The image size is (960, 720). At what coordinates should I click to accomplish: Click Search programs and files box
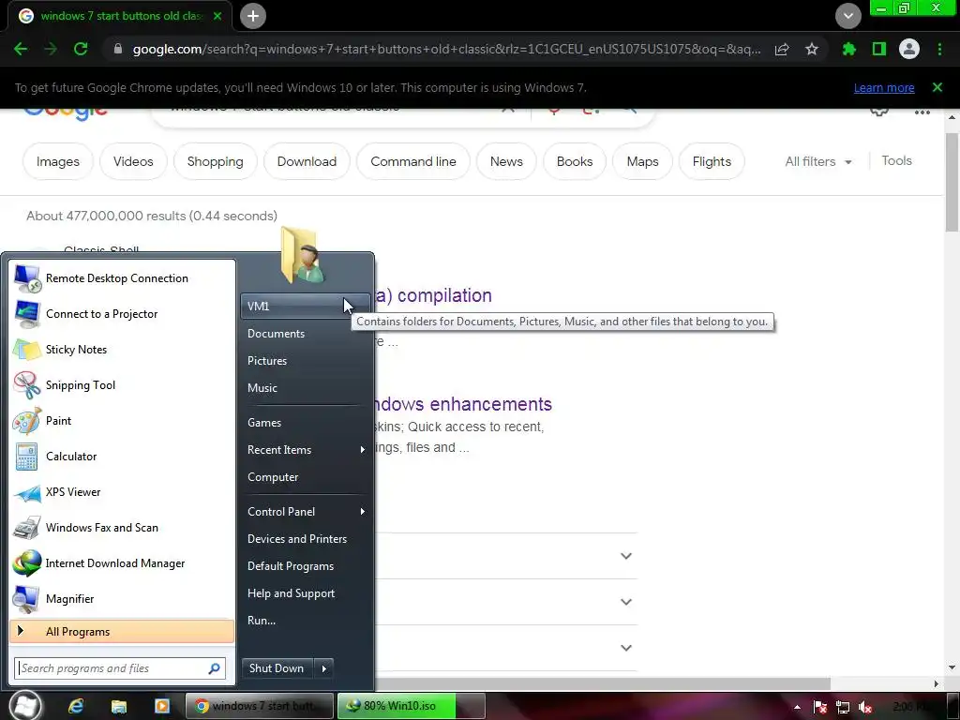tap(120, 668)
